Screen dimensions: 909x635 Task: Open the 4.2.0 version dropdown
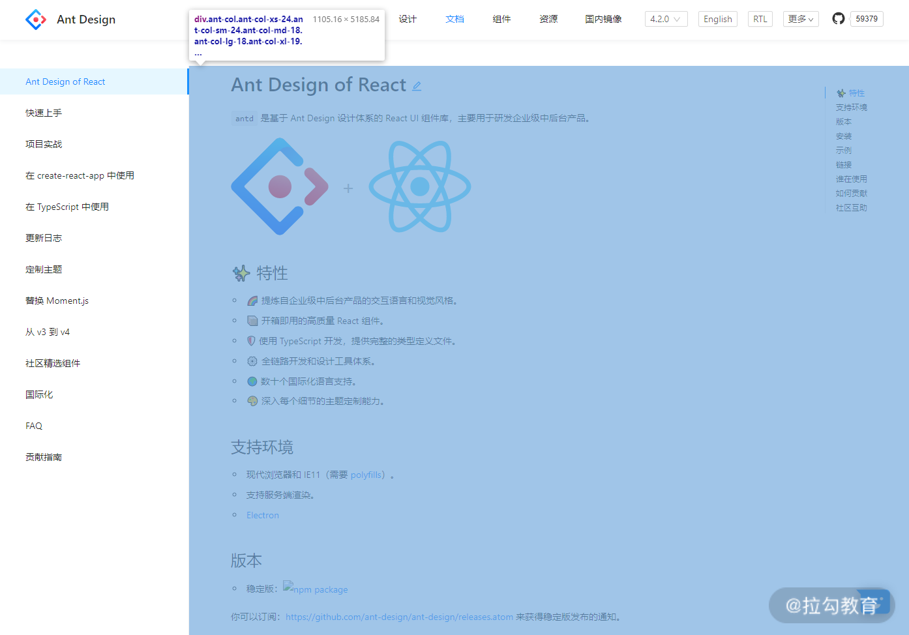666,19
